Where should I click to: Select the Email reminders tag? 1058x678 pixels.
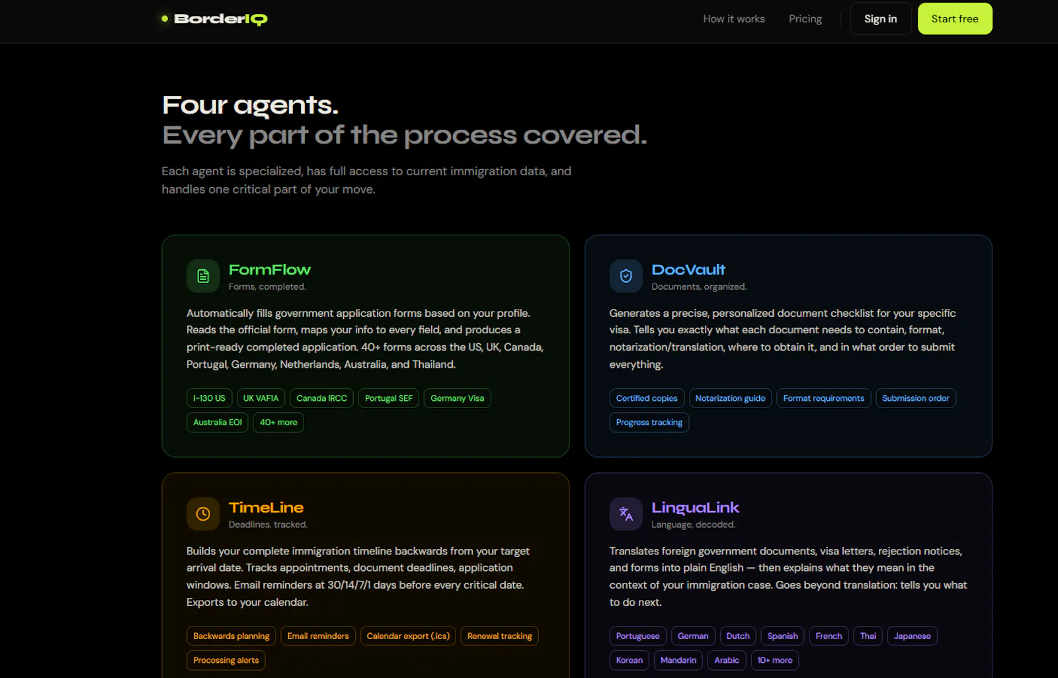click(x=318, y=636)
